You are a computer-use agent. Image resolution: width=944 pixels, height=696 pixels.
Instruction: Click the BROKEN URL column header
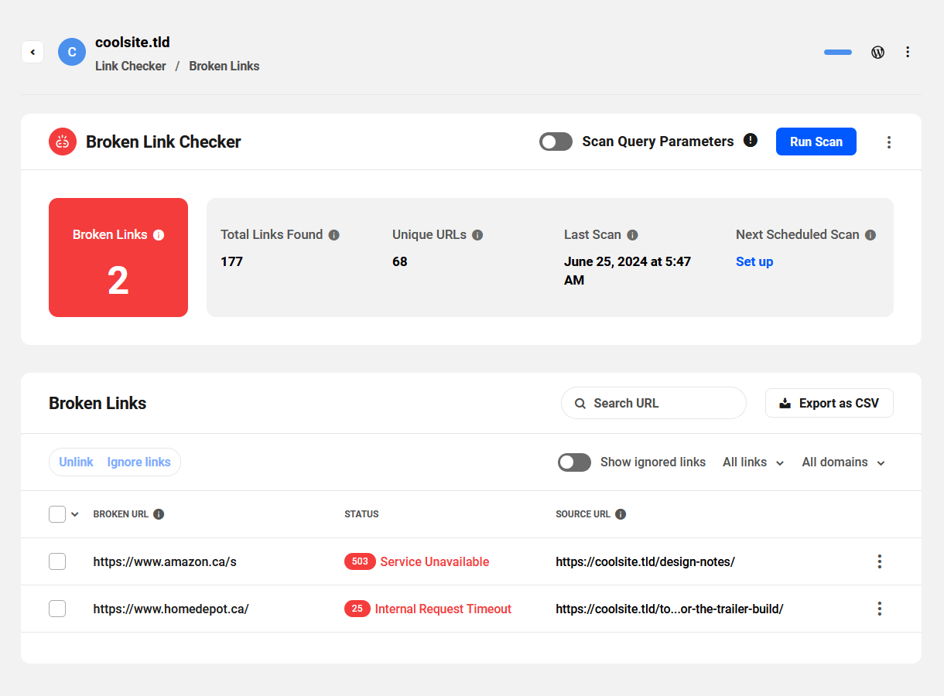121,514
